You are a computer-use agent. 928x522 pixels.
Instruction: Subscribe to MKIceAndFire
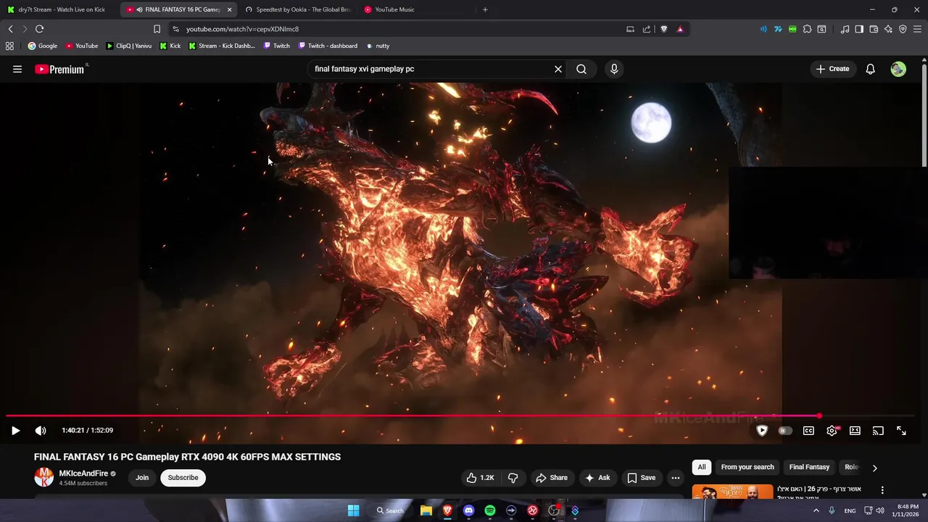point(183,478)
